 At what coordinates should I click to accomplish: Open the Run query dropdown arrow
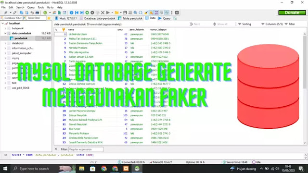[112, 12]
